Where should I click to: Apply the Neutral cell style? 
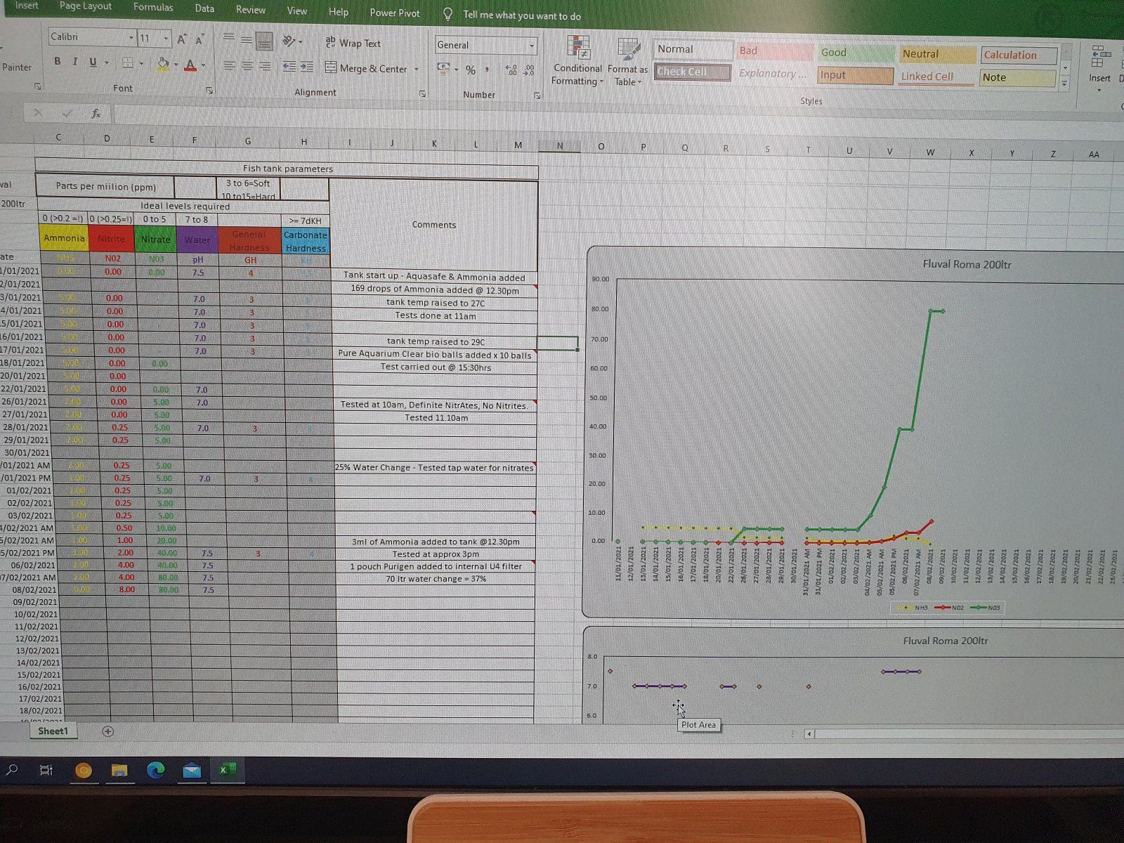coord(937,54)
